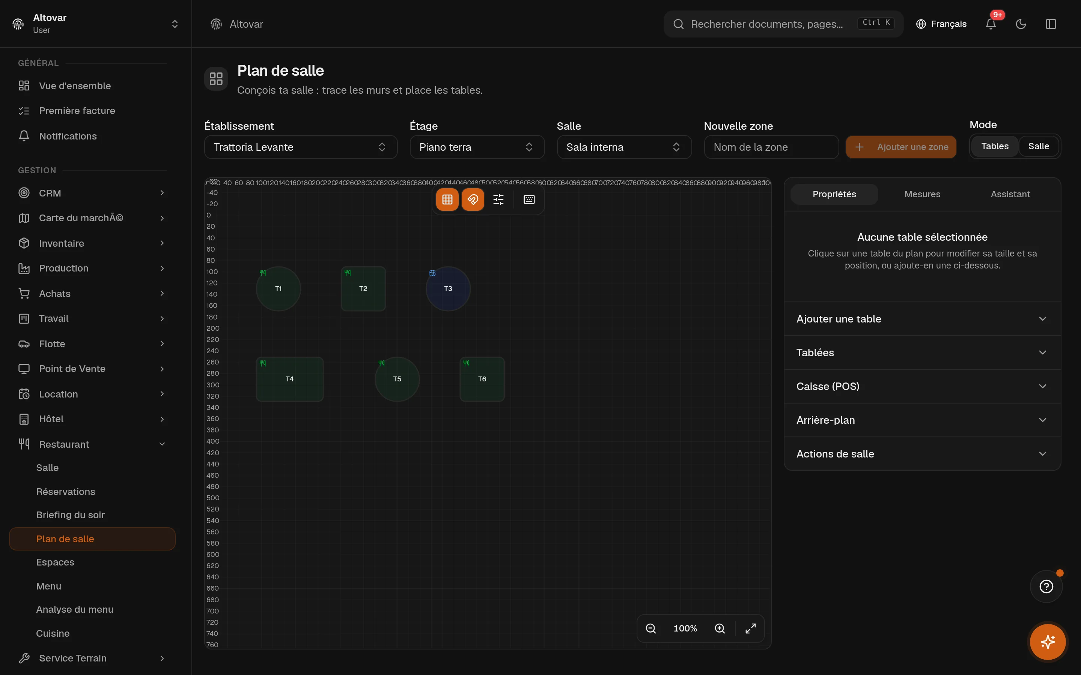
Task: Expand Actions de salle section
Action: (x=922, y=454)
